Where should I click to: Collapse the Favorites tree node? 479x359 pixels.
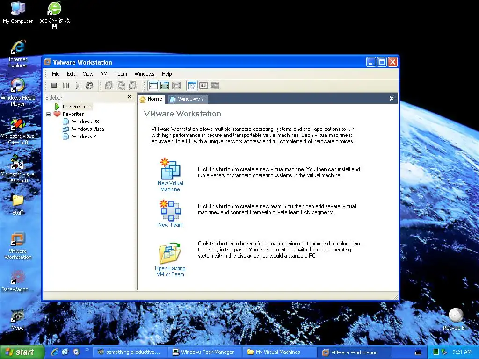coord(48,114)
